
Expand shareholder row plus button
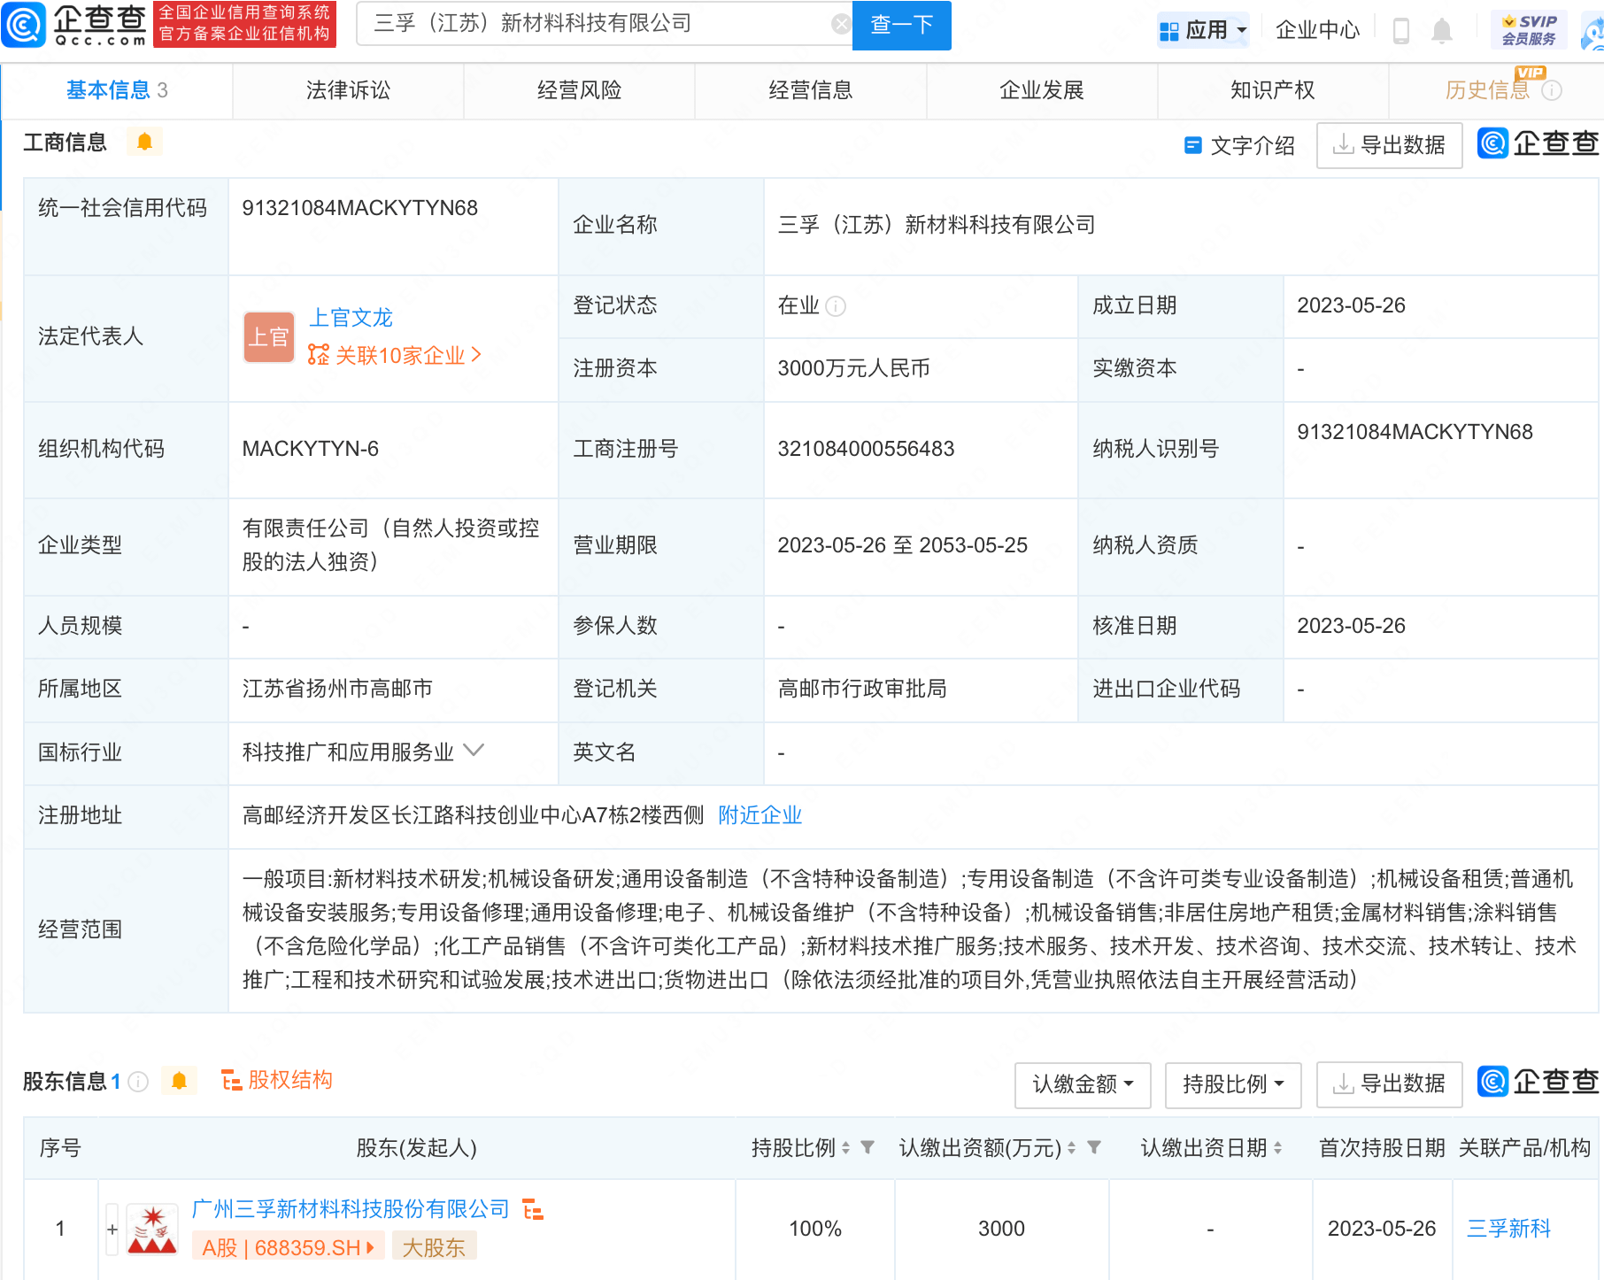point(112,1230)
